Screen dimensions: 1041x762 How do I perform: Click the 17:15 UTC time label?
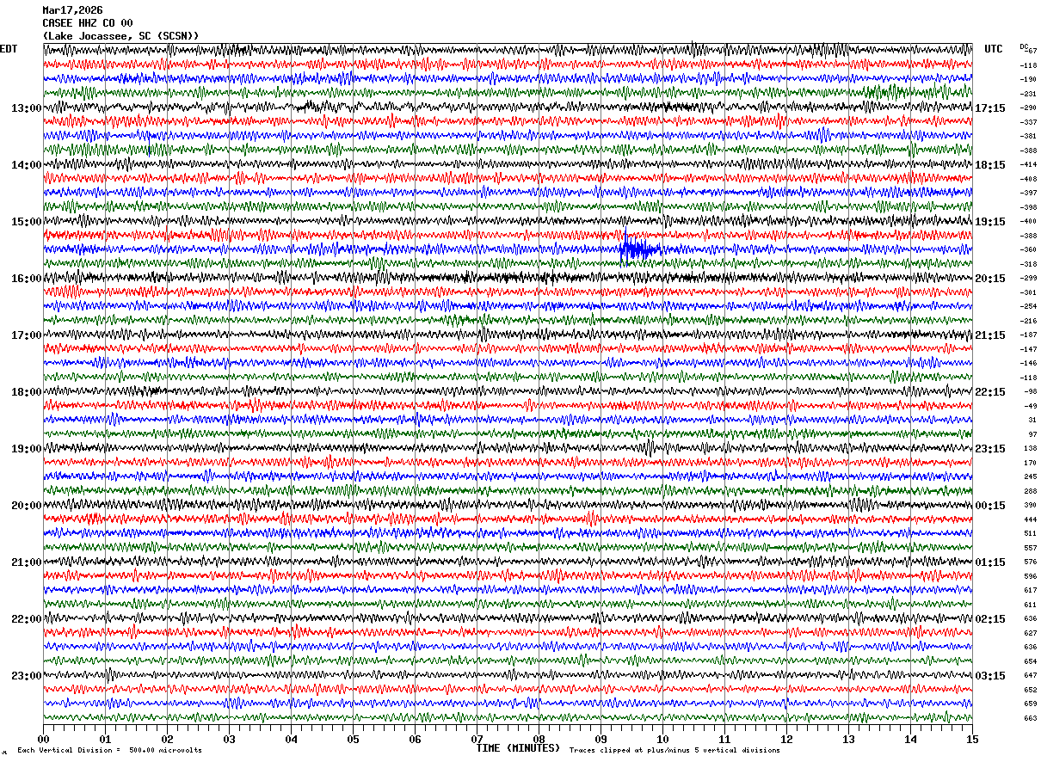[x=990, y=108]
